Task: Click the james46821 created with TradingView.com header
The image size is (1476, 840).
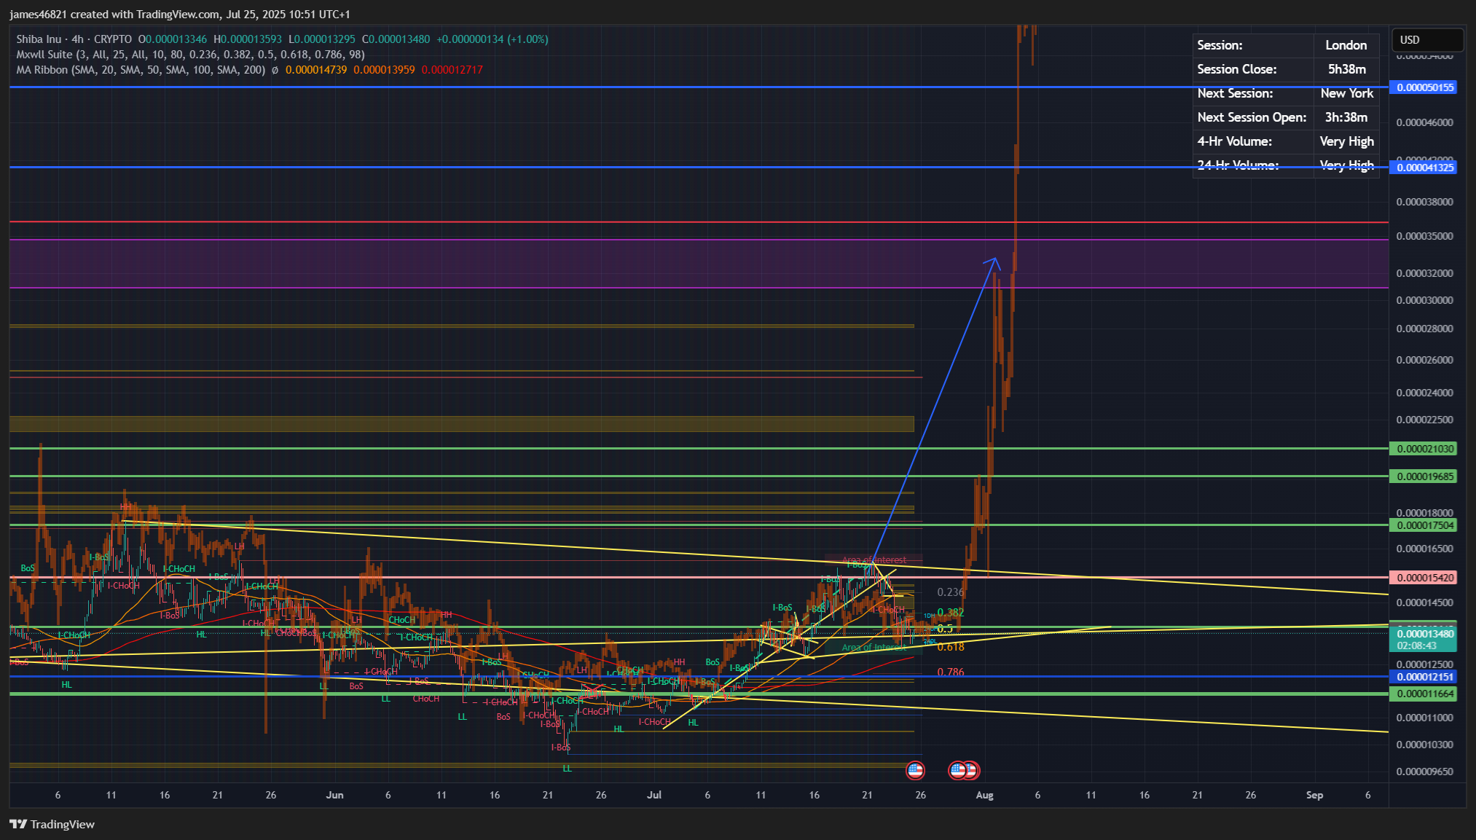Action: click(x=180, y=15)
